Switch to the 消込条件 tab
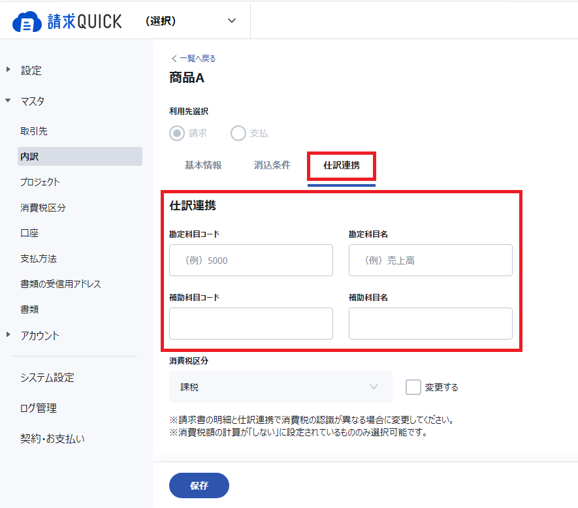578x508 pixels. [272, 165]
